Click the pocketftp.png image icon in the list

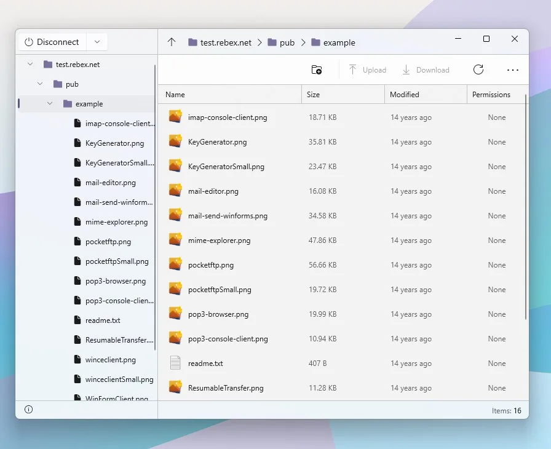(175, 264)
